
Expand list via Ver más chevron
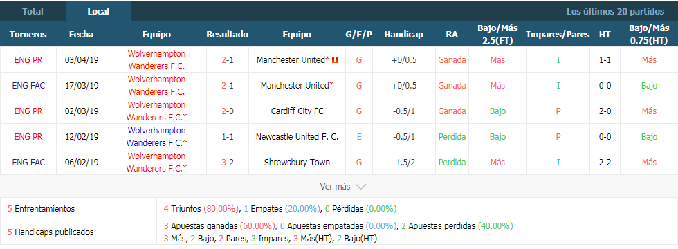(360, 187)
